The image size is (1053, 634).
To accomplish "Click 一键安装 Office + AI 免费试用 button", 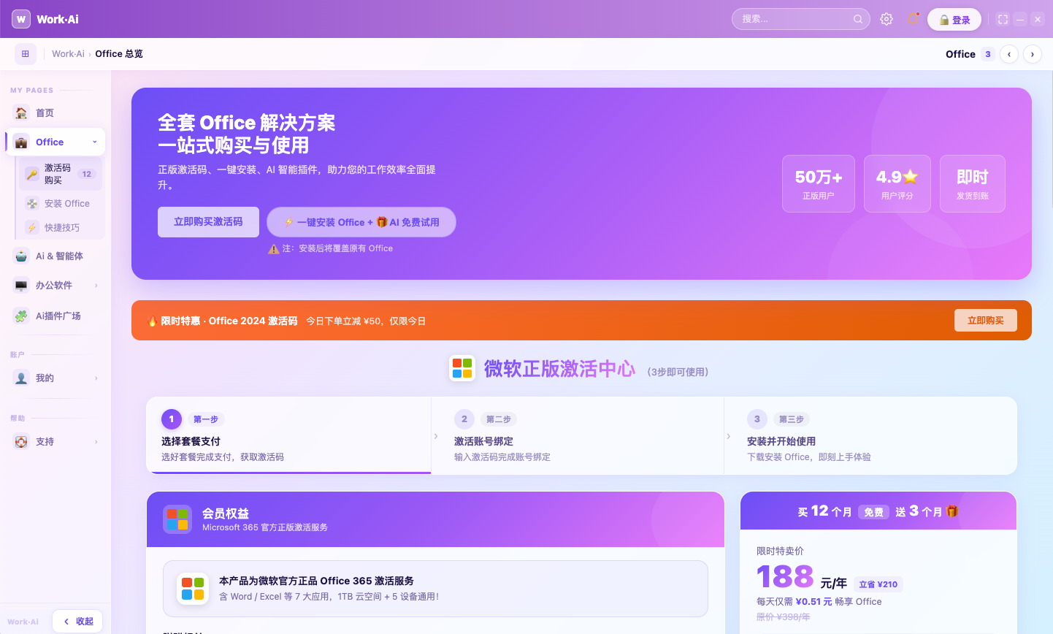I will pos(361,222).
